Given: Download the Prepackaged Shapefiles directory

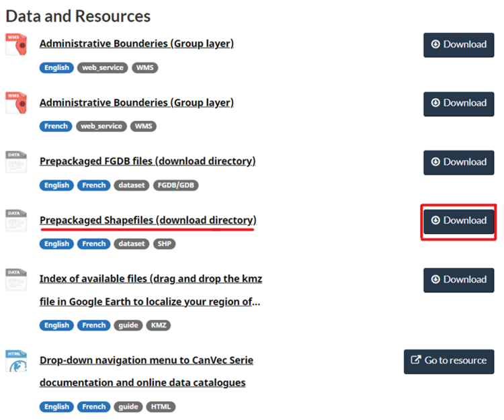Looking at the screenshot, I should (x=458, y=220).
